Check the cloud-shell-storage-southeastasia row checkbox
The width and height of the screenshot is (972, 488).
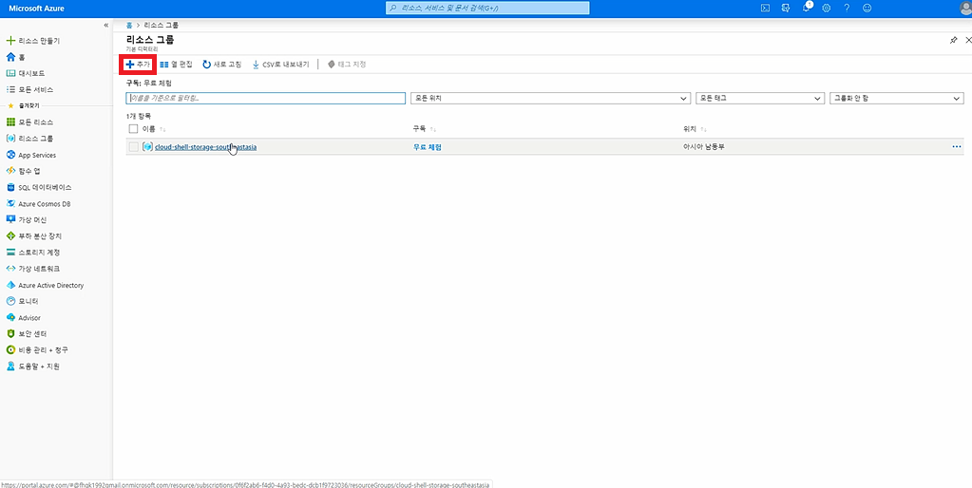click(133, 147)
